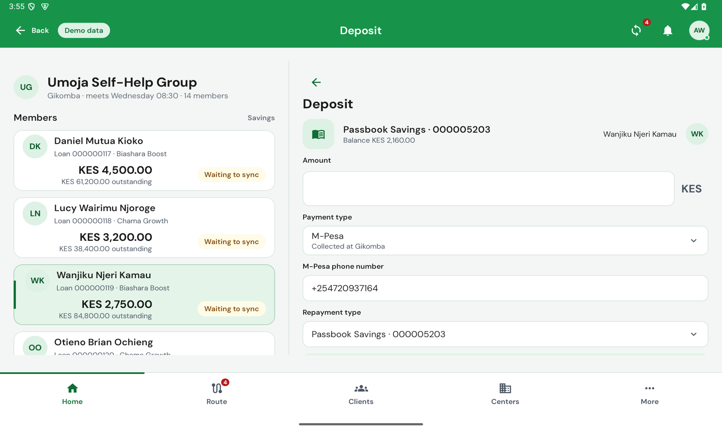Tap the DK avatar of Daniel Mutua Kioko

click(x=35, y=146)
